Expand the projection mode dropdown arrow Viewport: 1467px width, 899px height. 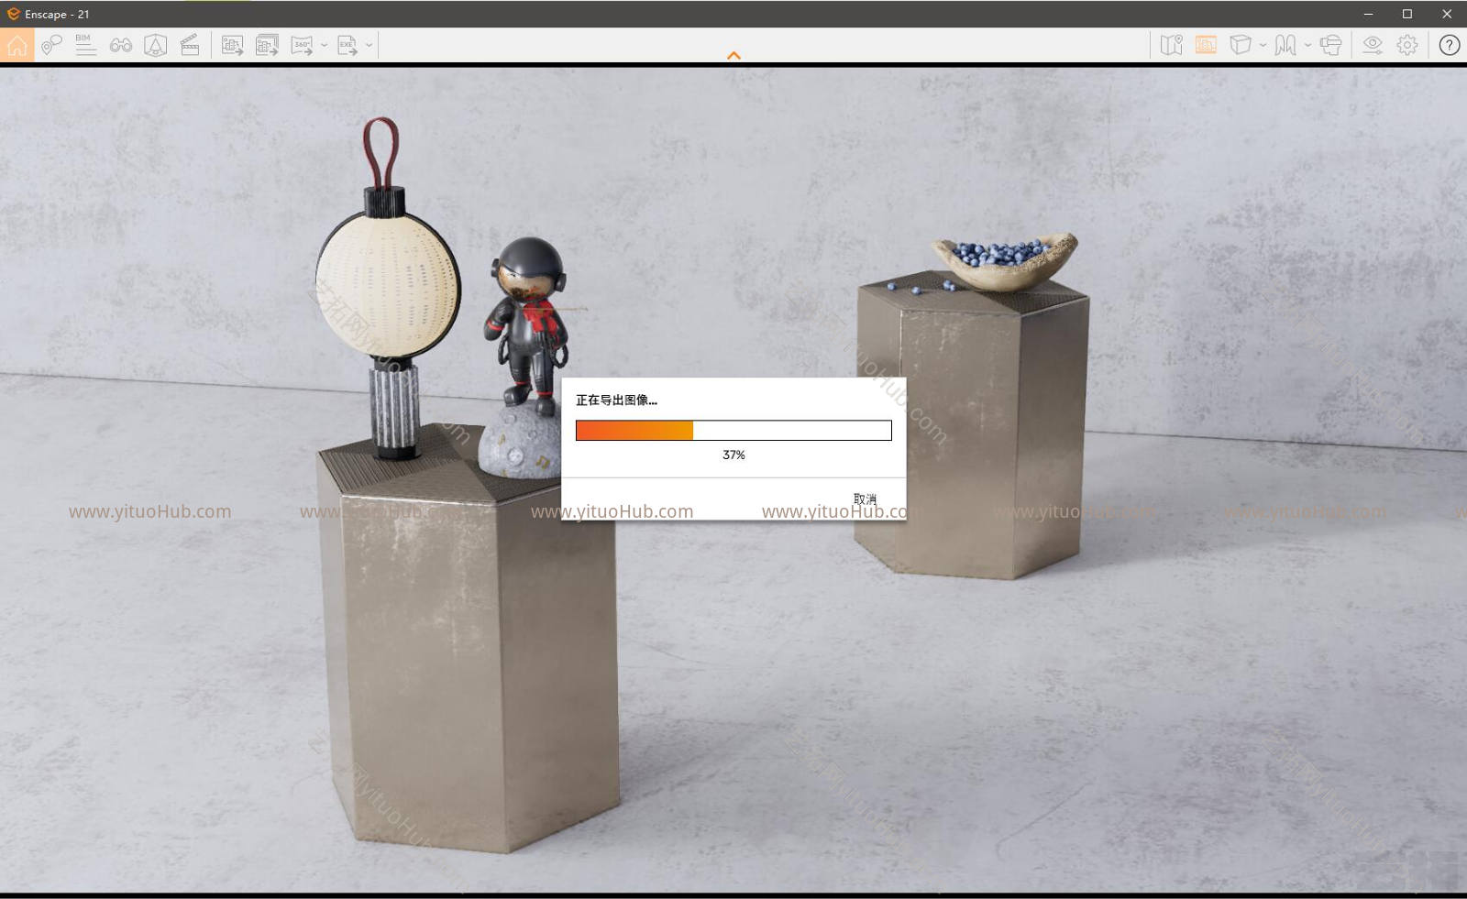pos(1263,45)
